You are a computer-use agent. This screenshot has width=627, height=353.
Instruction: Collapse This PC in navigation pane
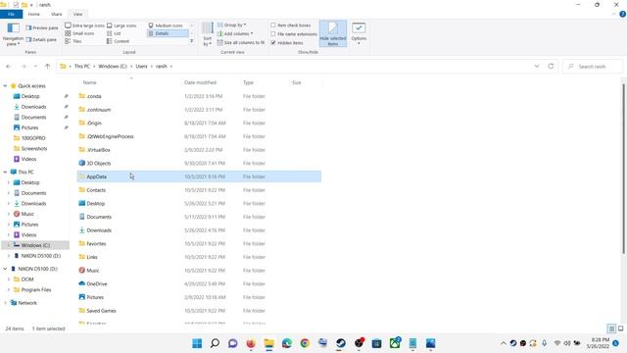click(x=5, y=173)
